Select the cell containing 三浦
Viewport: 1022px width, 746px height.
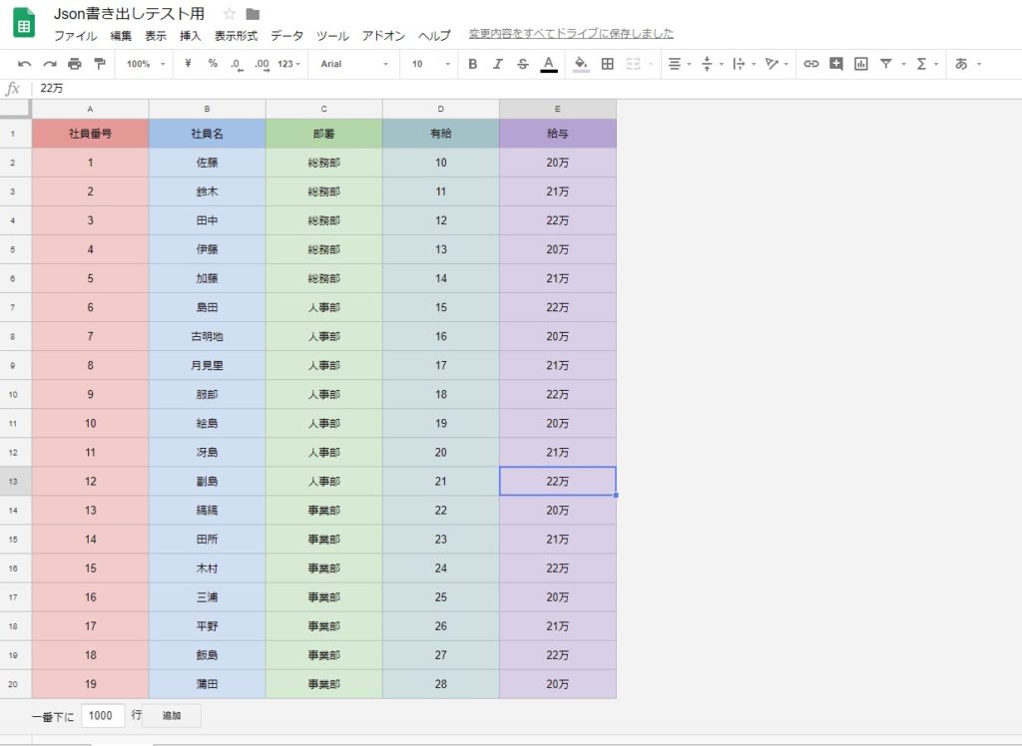coord(207,597)
